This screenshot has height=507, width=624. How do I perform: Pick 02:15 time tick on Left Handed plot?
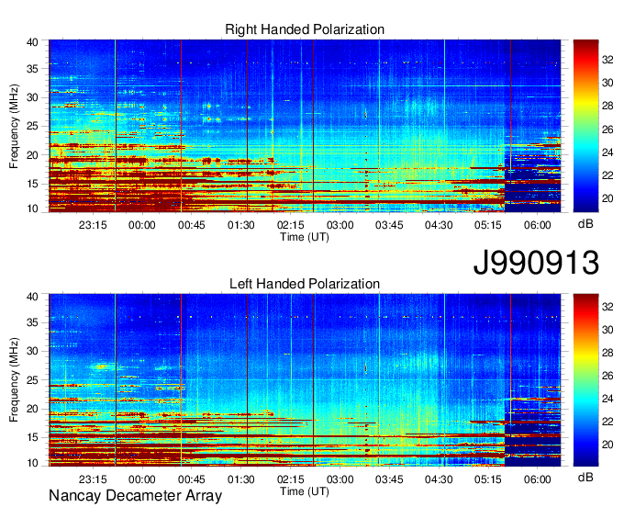[291, 479]
